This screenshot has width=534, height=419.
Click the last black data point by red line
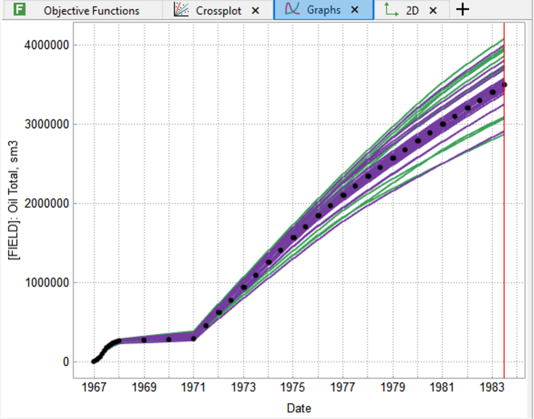point(504,85)
